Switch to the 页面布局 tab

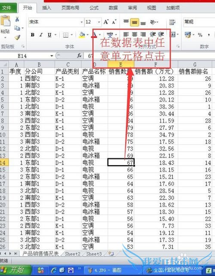tap(70, 8)
